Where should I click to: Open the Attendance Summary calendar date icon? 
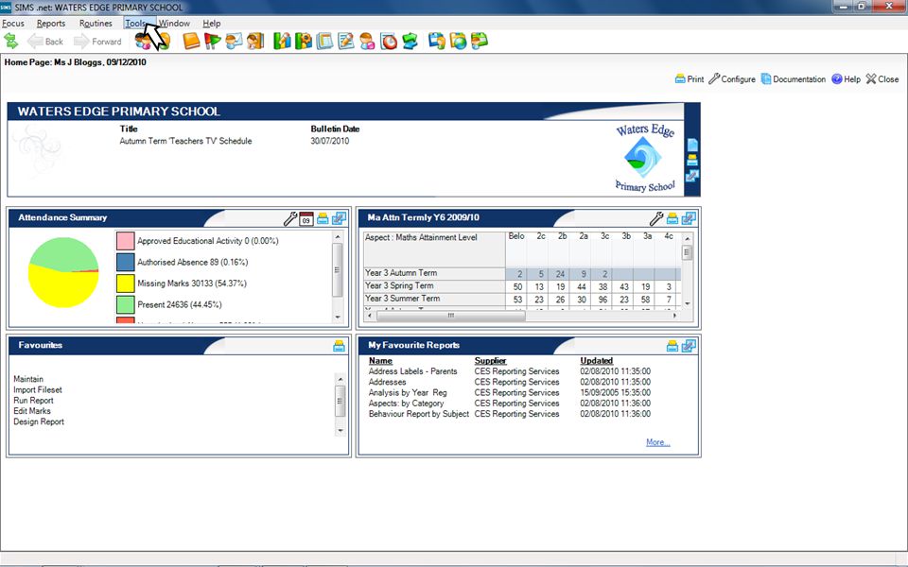(x=306, y=218)
